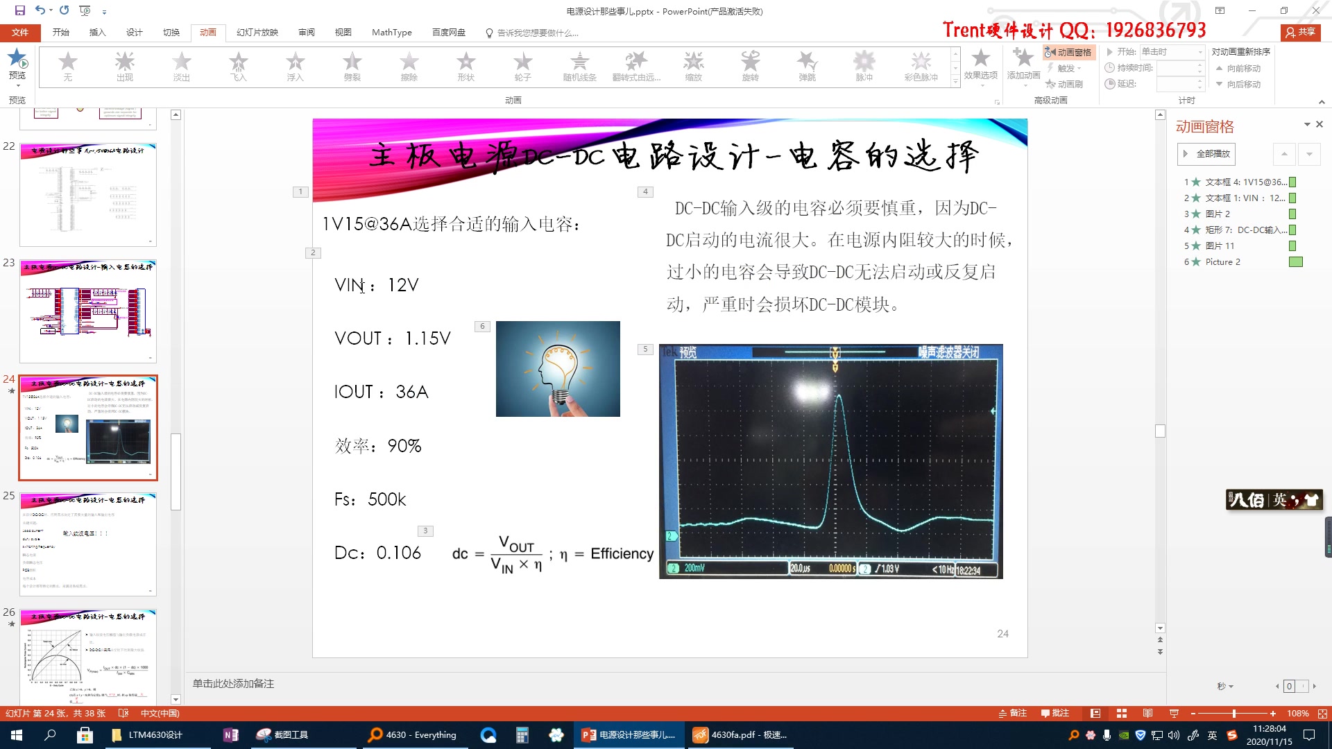Click the Save icon in quick access toolbar
The height and width of the screenshot is (749, 1332).
point(19,10)
